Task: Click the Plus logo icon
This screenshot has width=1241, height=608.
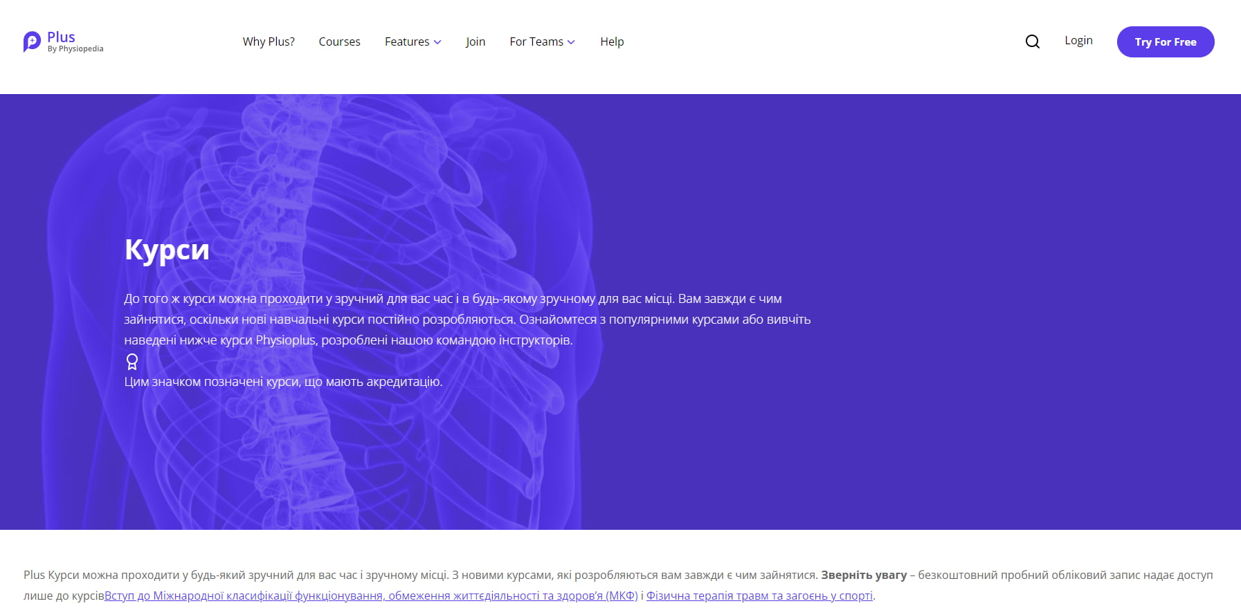Action: click(32, 42)
